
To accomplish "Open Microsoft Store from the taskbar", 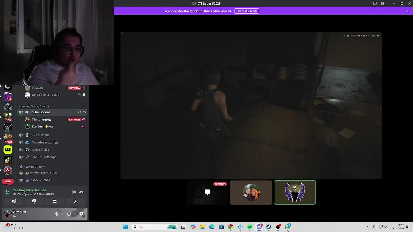I will (x=221, y=227).
